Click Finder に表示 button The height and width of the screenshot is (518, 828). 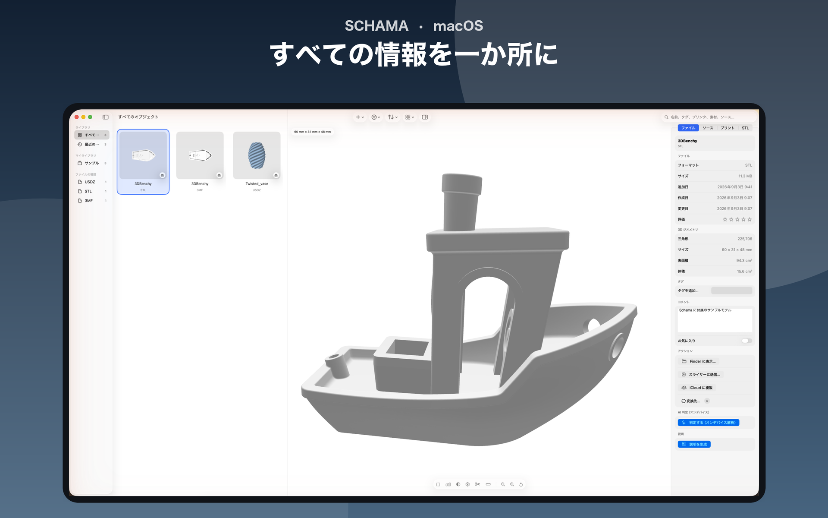point(699,362)
